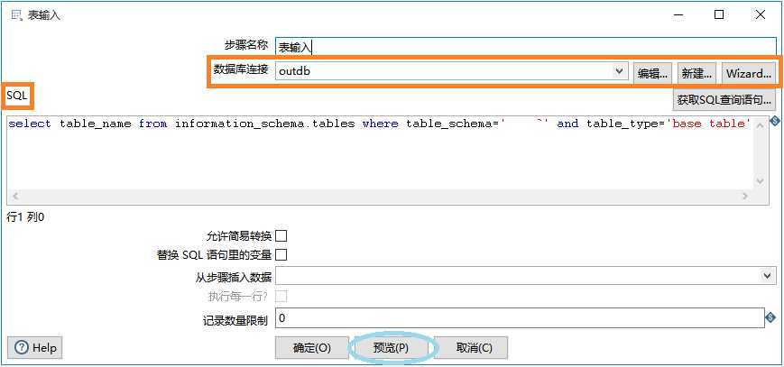The image size is (784, 367).
Task: Open the connection Wizard... button
Action: coord(749,74)
